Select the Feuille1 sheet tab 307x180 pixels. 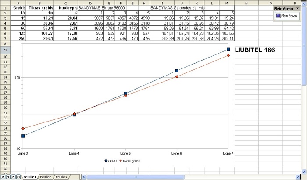click(29, 177)
